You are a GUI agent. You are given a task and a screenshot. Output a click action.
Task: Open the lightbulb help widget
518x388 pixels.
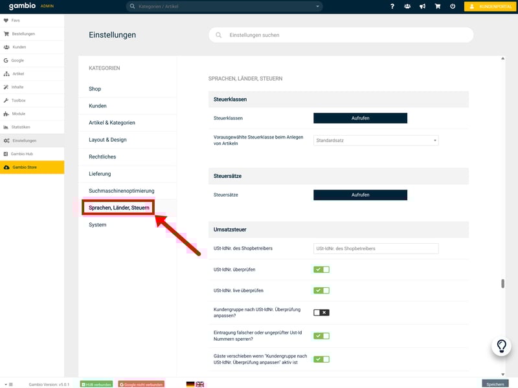(501, 347)
